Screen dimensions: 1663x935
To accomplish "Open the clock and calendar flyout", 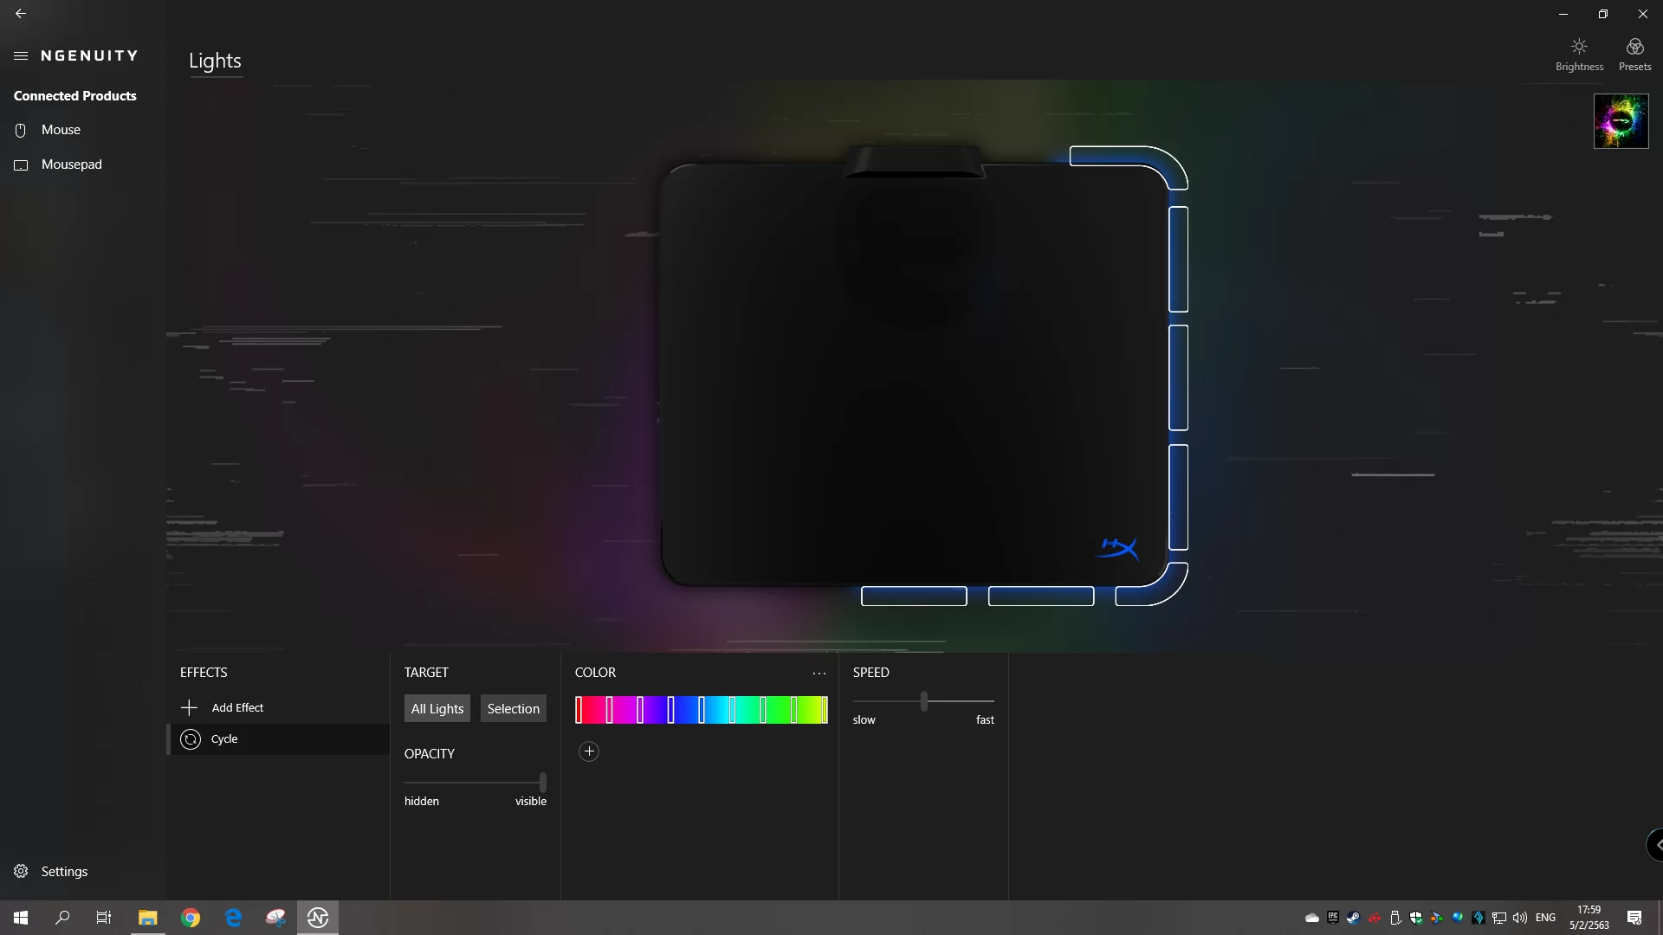I will 1589,918.
